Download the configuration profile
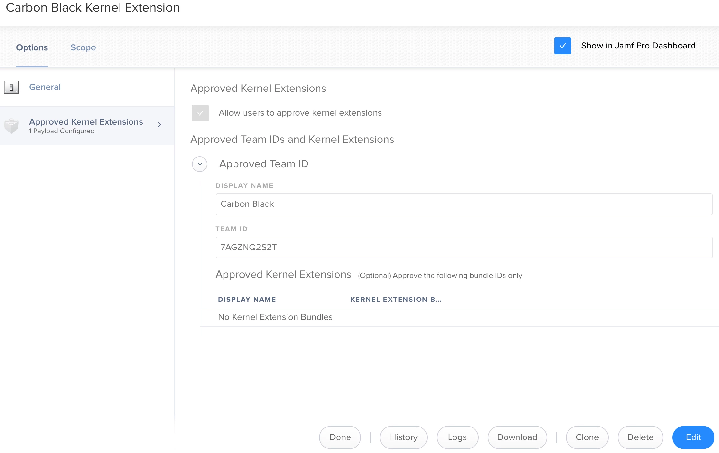The height and width of the screenshot is (453, 719). point(517,437)
